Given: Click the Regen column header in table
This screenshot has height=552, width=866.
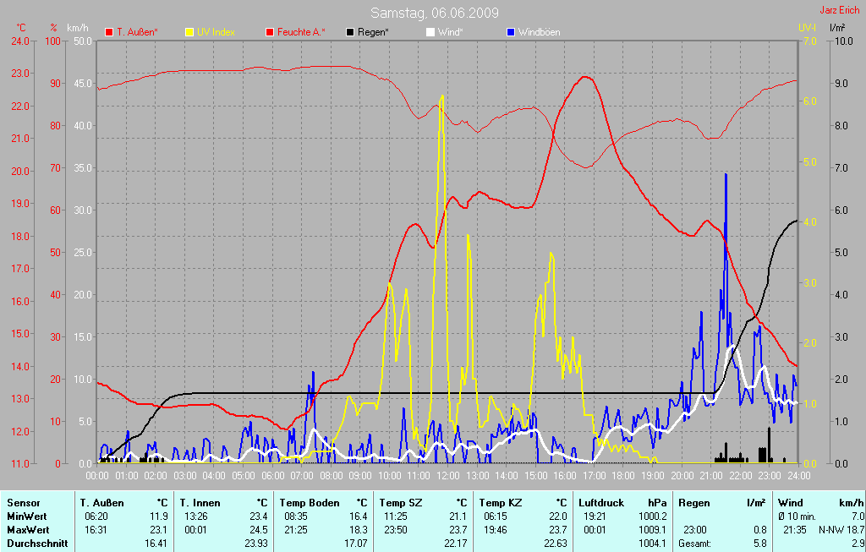Looking at the screenshot, I should 694,503.
